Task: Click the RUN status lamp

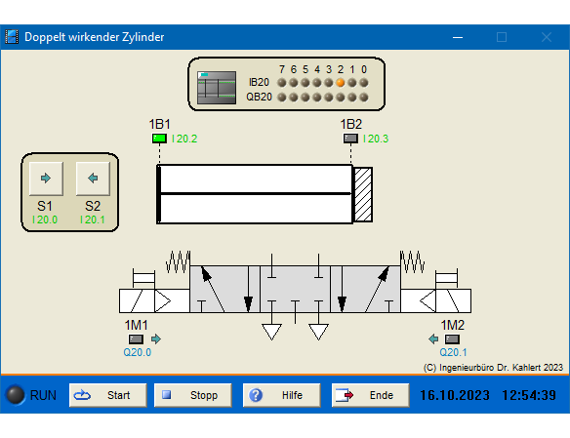Action: click(16, 395)
